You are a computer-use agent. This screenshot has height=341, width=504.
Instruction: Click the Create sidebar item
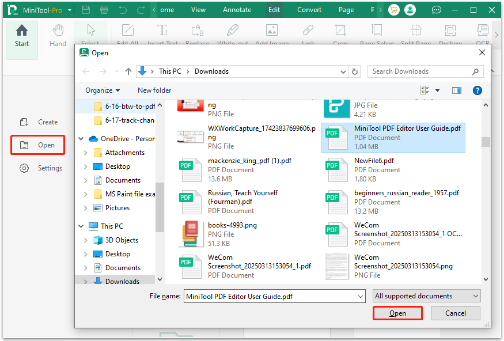click(39, 122)
